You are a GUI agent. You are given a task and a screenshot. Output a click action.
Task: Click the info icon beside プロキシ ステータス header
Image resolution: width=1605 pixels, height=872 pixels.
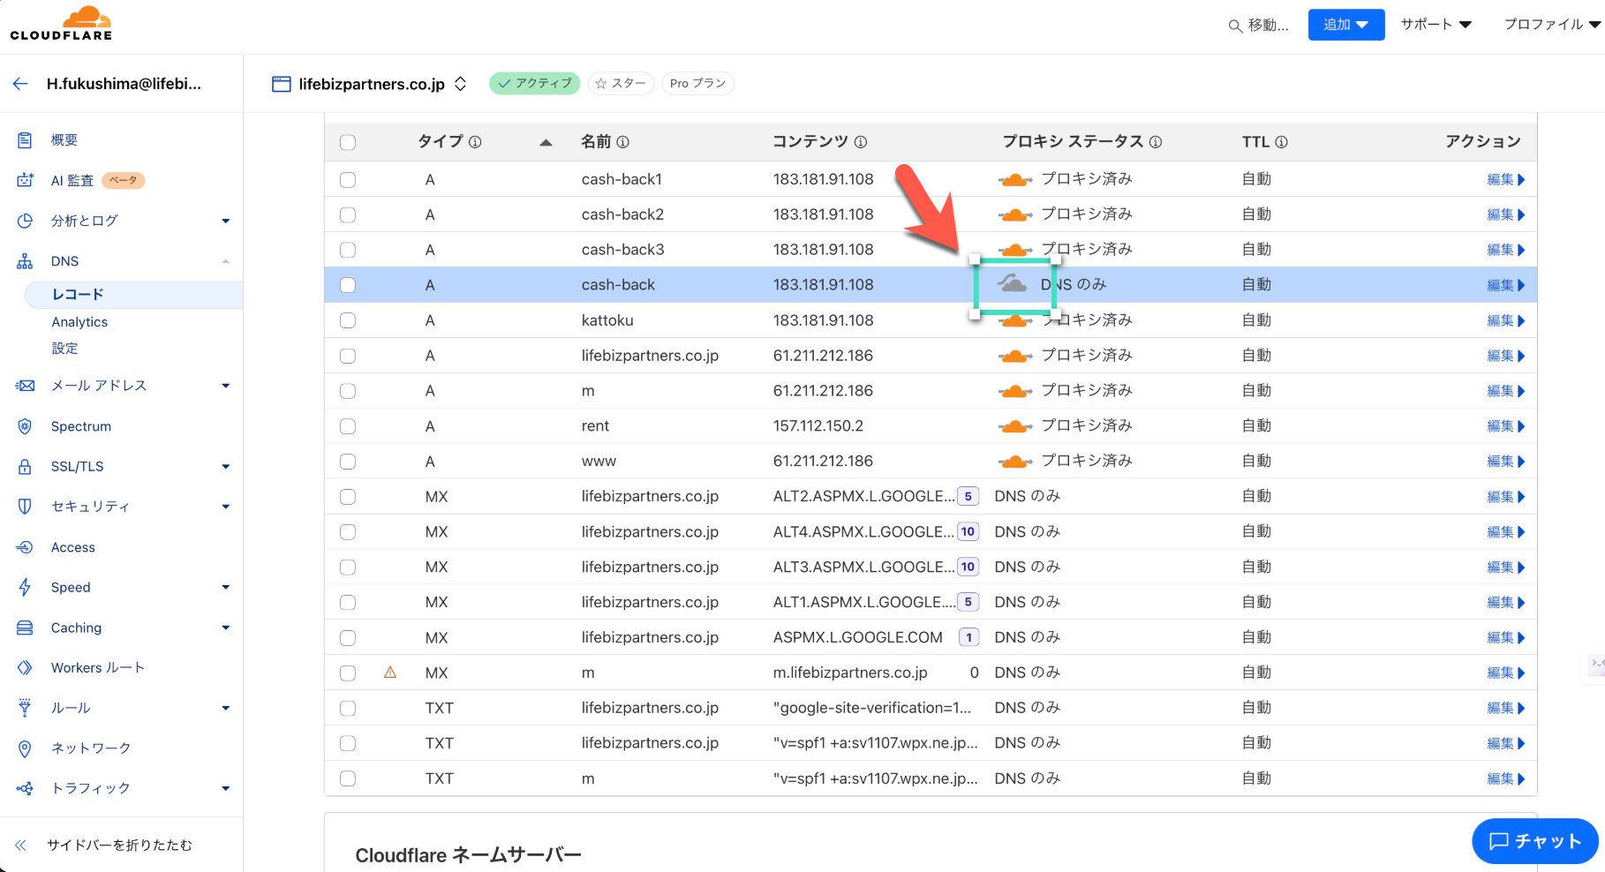tap(1156, 142)
